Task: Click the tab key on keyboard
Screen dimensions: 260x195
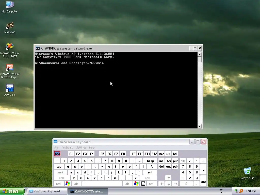Action: click(59, 167)
